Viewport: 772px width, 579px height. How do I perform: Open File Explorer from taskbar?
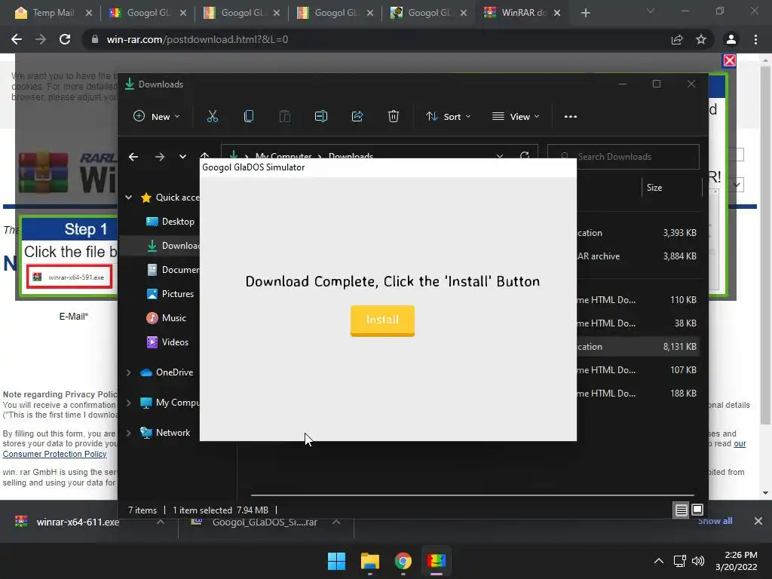[369, 561]
